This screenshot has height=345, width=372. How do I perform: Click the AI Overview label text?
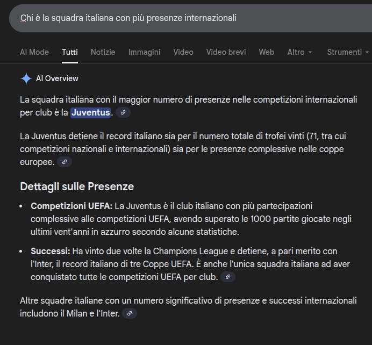57,78
